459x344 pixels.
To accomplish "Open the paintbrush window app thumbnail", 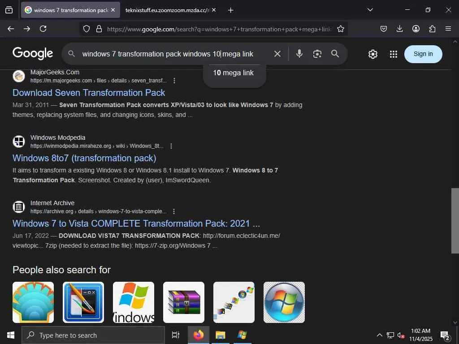I will pos(83,302).
